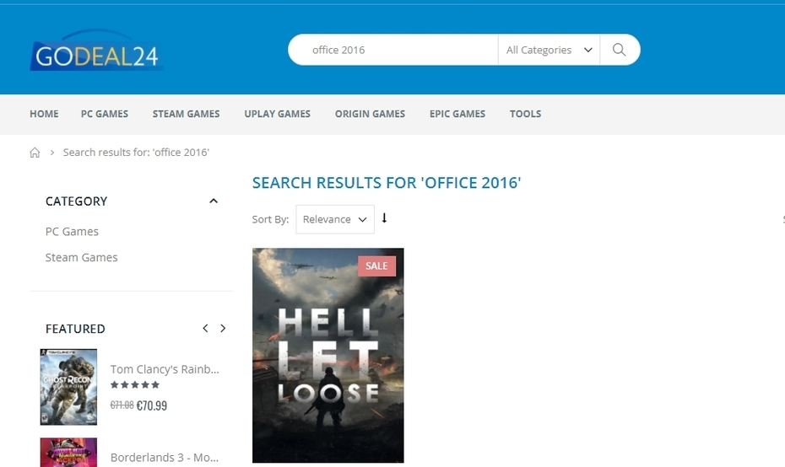Open the Origin Games menu

(370, 114)
